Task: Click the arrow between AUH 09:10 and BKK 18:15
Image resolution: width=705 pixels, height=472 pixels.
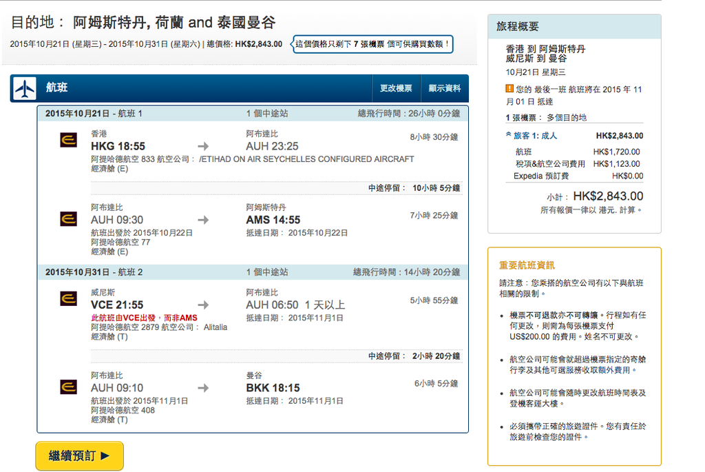Action: pyautogui.click(x=203, y=388)
